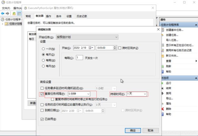Click the red 删除 delete icon in actions pane
Image resolution: width=198 pixels, height=136 pixels.
point(163,109)
